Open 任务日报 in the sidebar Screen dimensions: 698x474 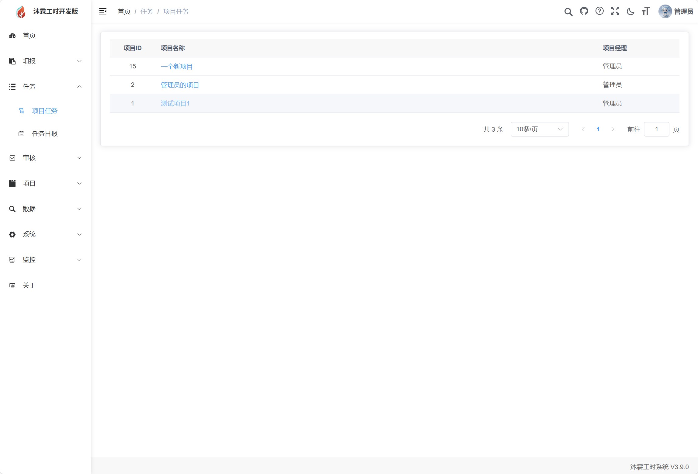(x=45, y=133)
